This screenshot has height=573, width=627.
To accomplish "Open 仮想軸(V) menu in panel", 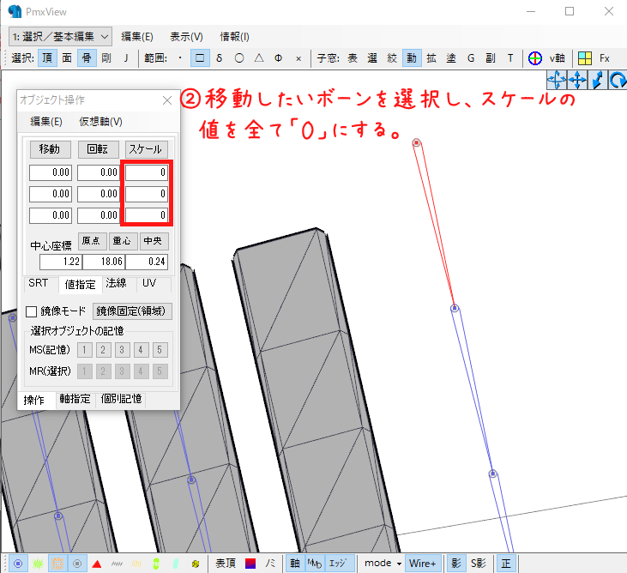I will pos(100,122).
